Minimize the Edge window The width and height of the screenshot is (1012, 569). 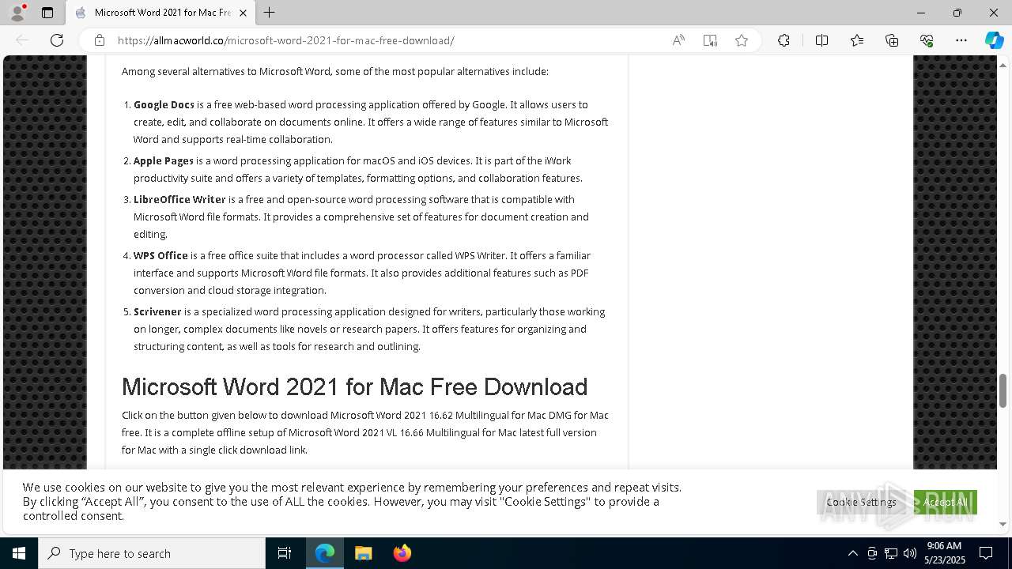click(921, 13)
